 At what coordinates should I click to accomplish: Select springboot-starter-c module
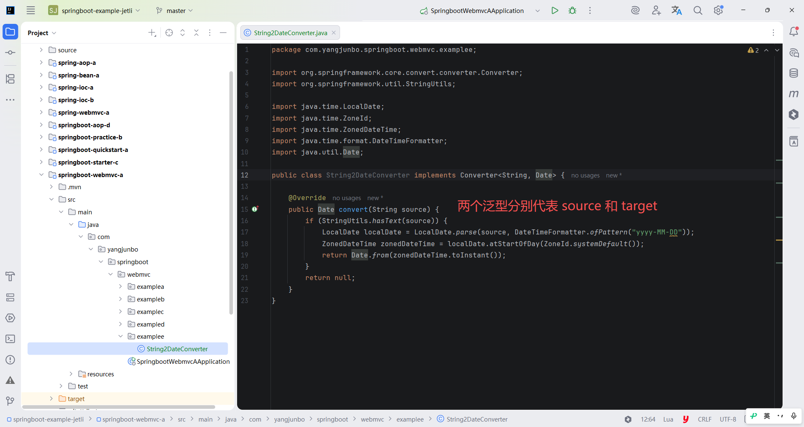point(88,162)
